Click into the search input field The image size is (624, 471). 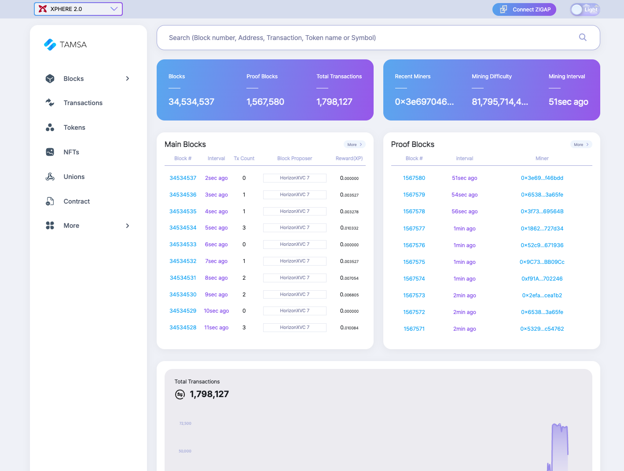(x=370, y=38)
